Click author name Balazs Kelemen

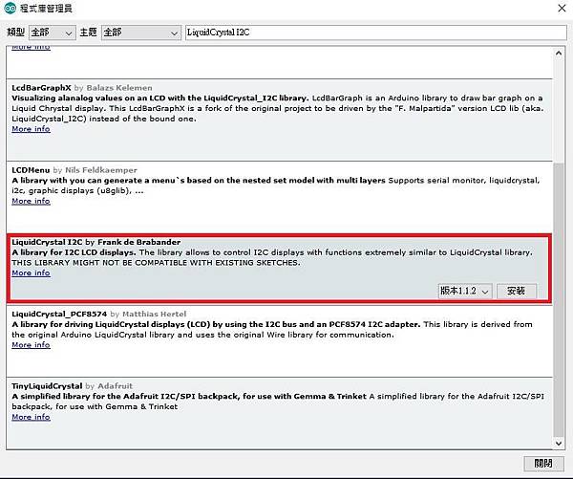pyautogui.click(x=119, y=88)
